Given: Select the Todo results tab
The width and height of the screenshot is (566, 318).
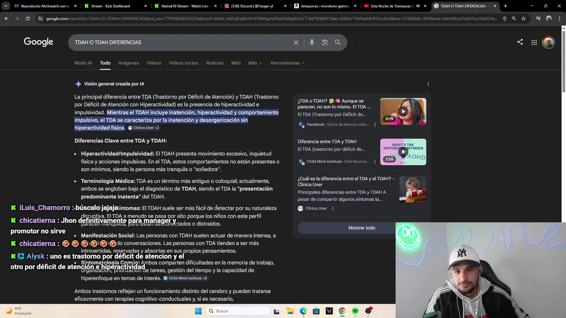Looking at the screenshot, I should (x=105, y=63).
